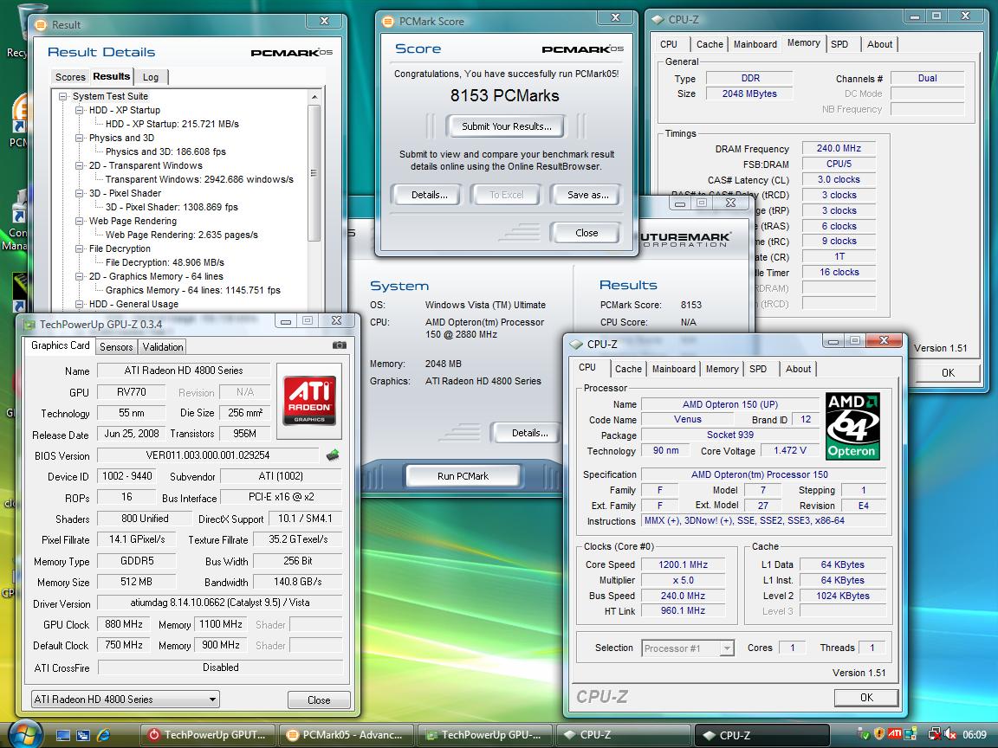This screenshot has width=998, height=748.
Task: Click the Details button in PCMark Score
Action: coord(429,195)
